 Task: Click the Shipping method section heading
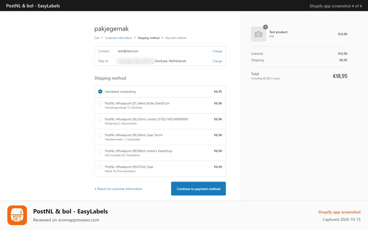(110, 78)
